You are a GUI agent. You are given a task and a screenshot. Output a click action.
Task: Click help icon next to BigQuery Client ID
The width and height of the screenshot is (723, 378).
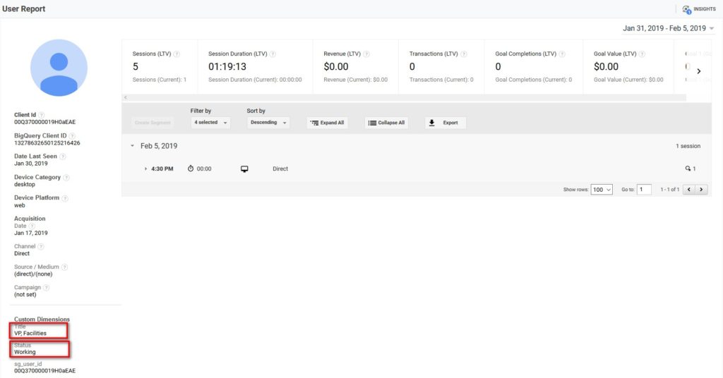[72, 136]
